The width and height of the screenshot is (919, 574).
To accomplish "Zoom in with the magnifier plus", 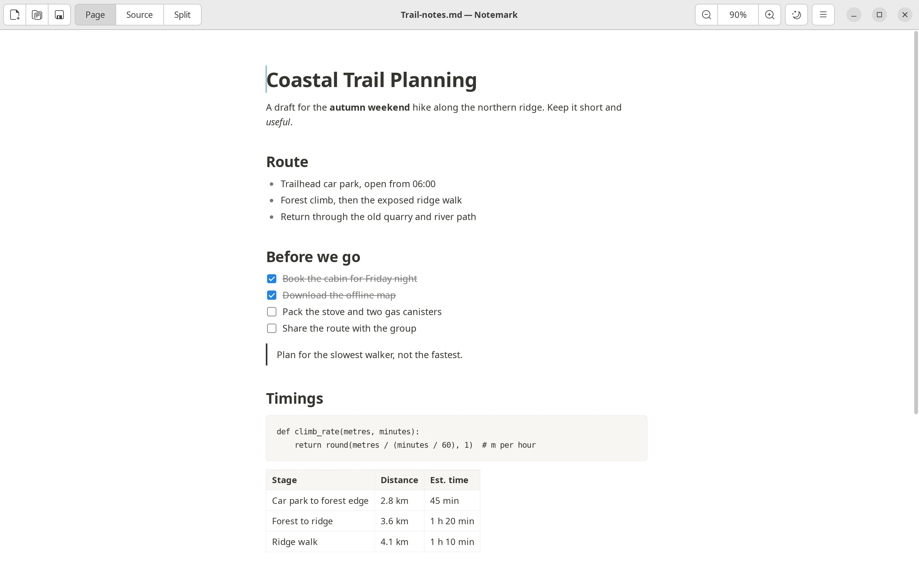I will pos(769,15).
